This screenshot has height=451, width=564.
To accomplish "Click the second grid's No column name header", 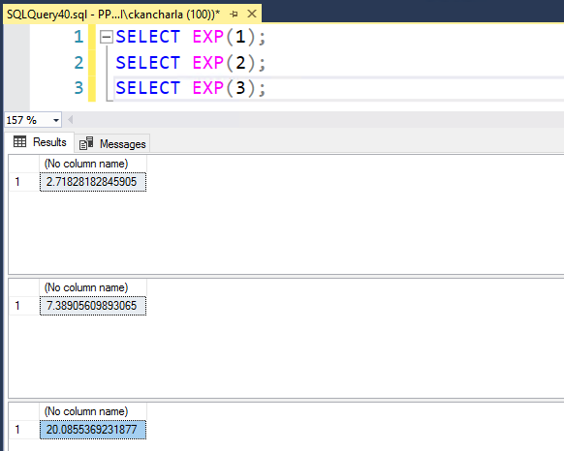I will pos(93,287).
